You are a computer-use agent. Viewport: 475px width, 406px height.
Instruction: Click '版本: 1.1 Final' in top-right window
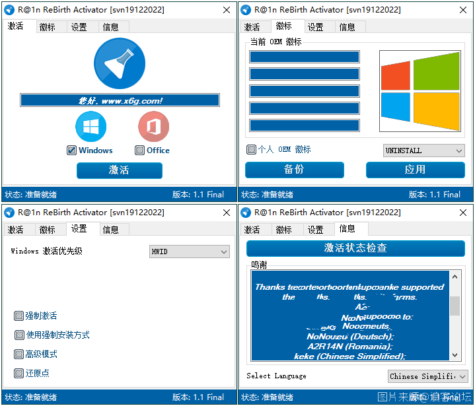(435, 194)
